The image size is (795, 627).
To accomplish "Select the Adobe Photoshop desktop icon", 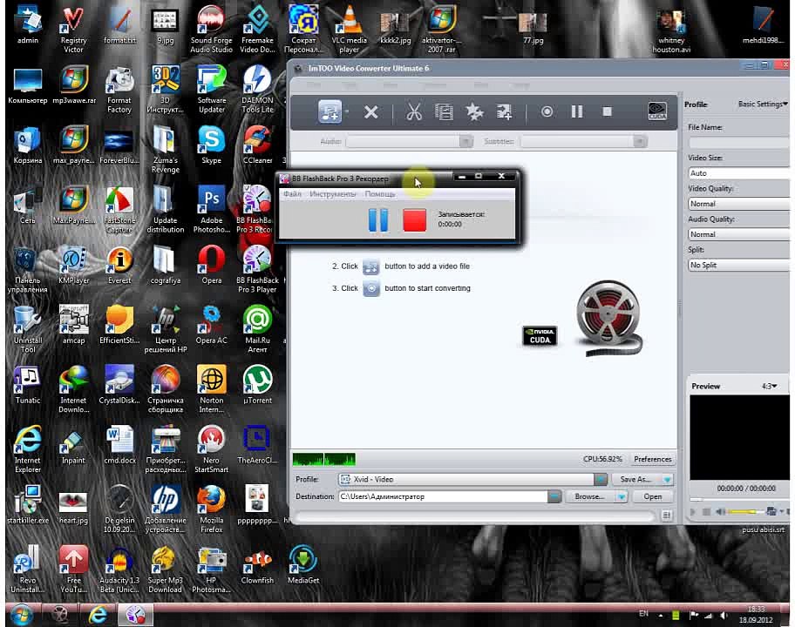I will pyautogui.click(x=212, y=210).
